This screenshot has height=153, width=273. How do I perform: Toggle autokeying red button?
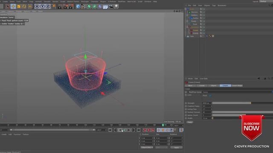(149, 130)
